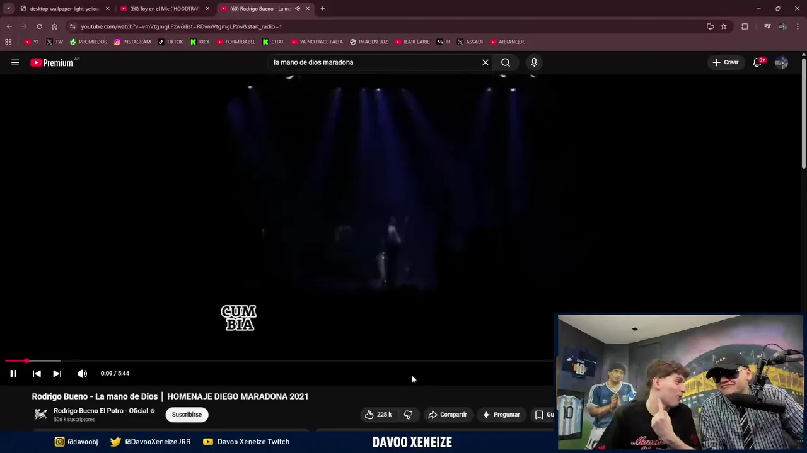Open the browser extensions puzzle icon

pos(745,26)
